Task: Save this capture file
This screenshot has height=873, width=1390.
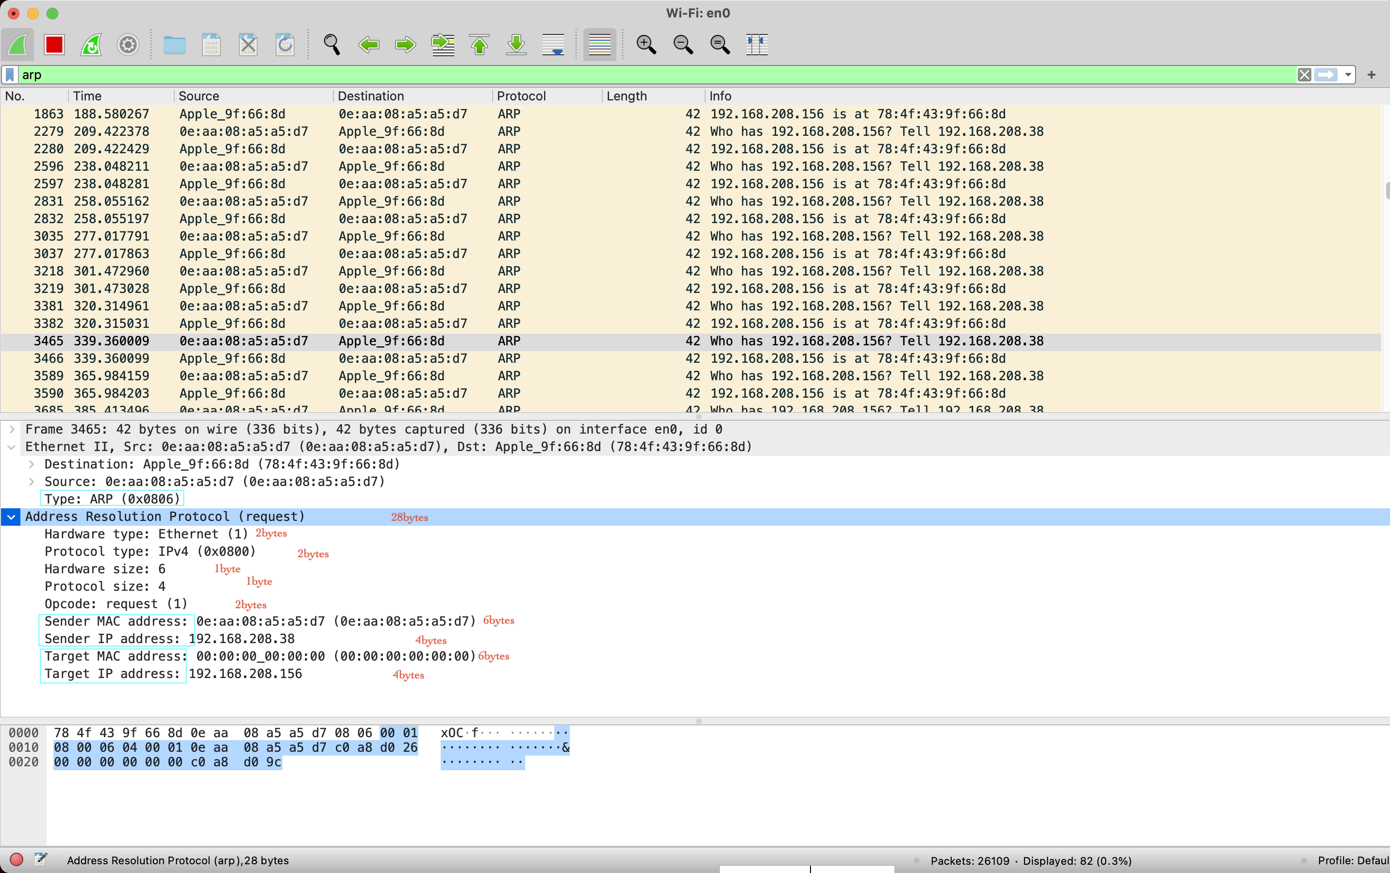Action: point(211,45)
